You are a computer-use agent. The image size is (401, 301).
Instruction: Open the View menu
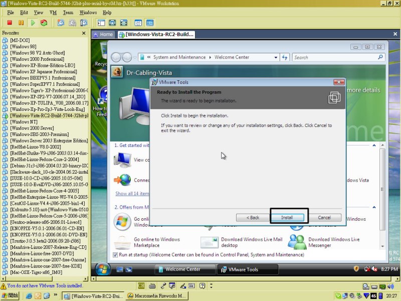(39, 13)
